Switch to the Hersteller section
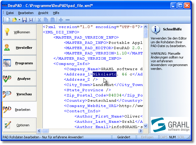Image resolution: width=196 pixels, height=145 pixels. 19,47
